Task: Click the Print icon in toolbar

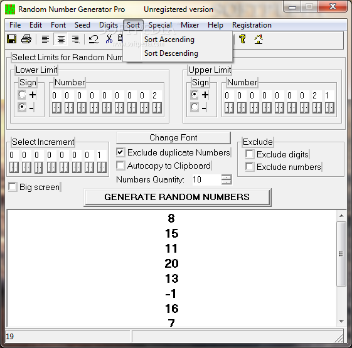Action: (26, 40)
